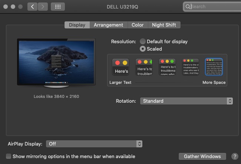Click the 'Looks like 3840 × 2160' text
The image size is (241, 164).
click(x=56, y=96)
